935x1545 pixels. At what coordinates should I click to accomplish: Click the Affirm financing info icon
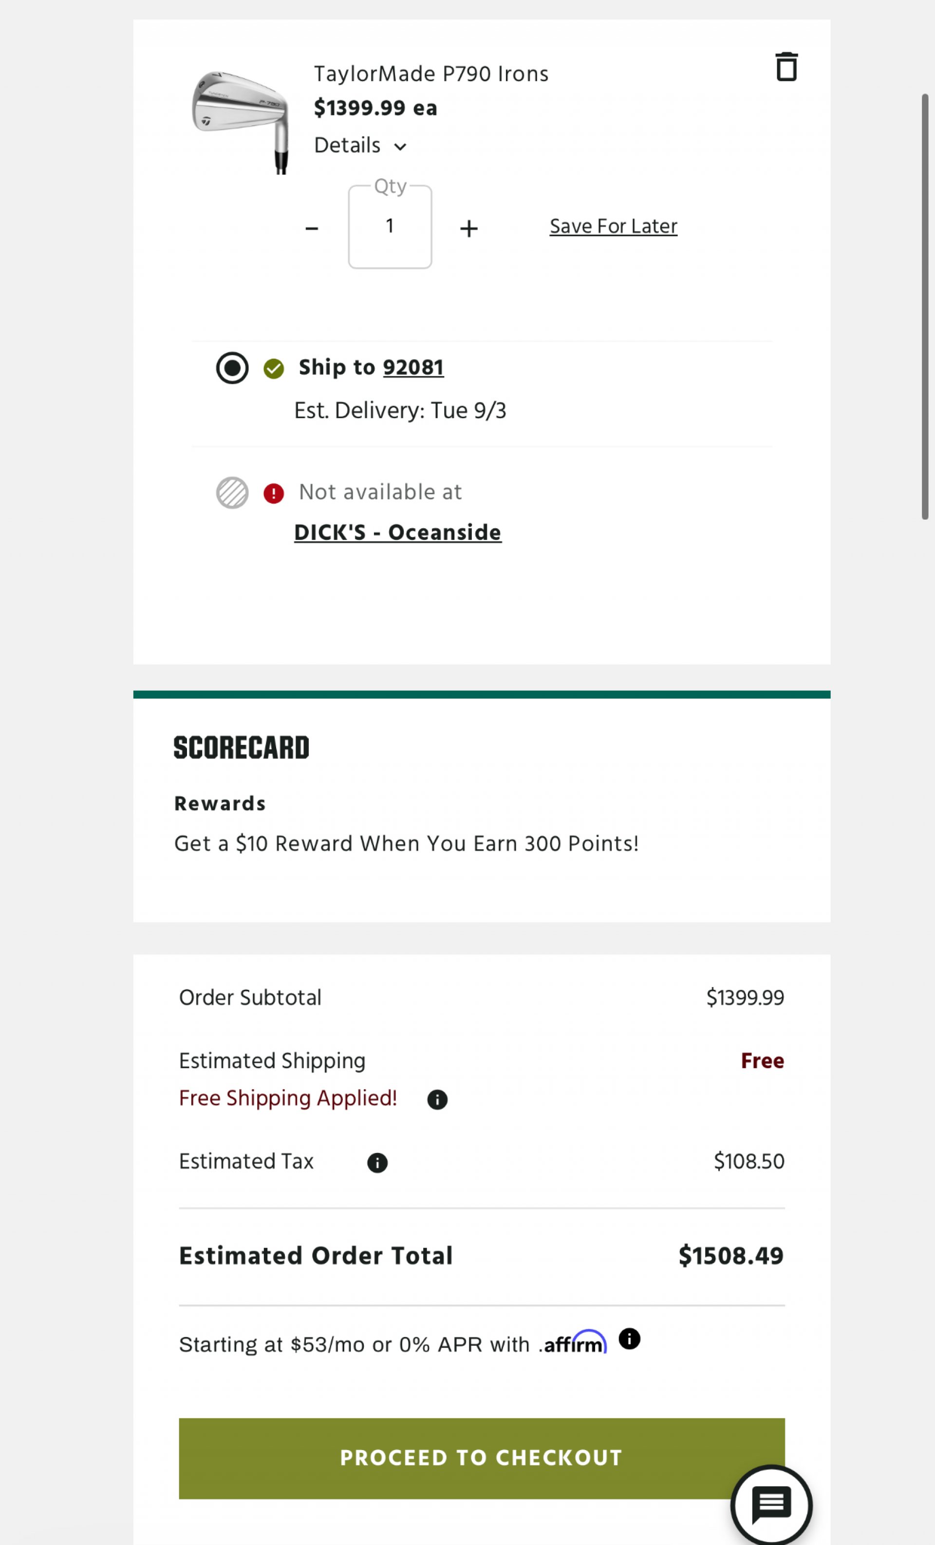[629, 1339]
